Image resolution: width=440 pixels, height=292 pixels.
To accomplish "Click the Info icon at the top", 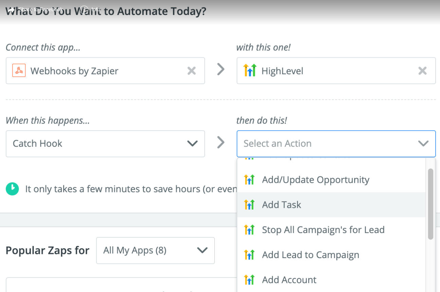I will pos(84,9).
